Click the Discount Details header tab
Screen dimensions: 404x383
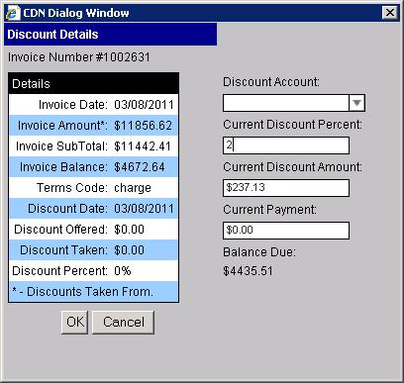[111, 35]
